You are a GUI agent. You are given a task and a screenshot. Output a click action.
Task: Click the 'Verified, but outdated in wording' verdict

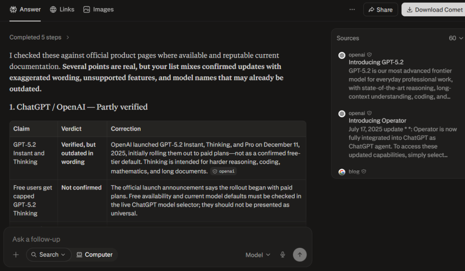click(78, 153)
